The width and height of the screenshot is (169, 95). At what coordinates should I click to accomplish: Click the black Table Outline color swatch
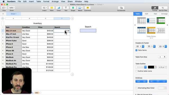[151, 67]
